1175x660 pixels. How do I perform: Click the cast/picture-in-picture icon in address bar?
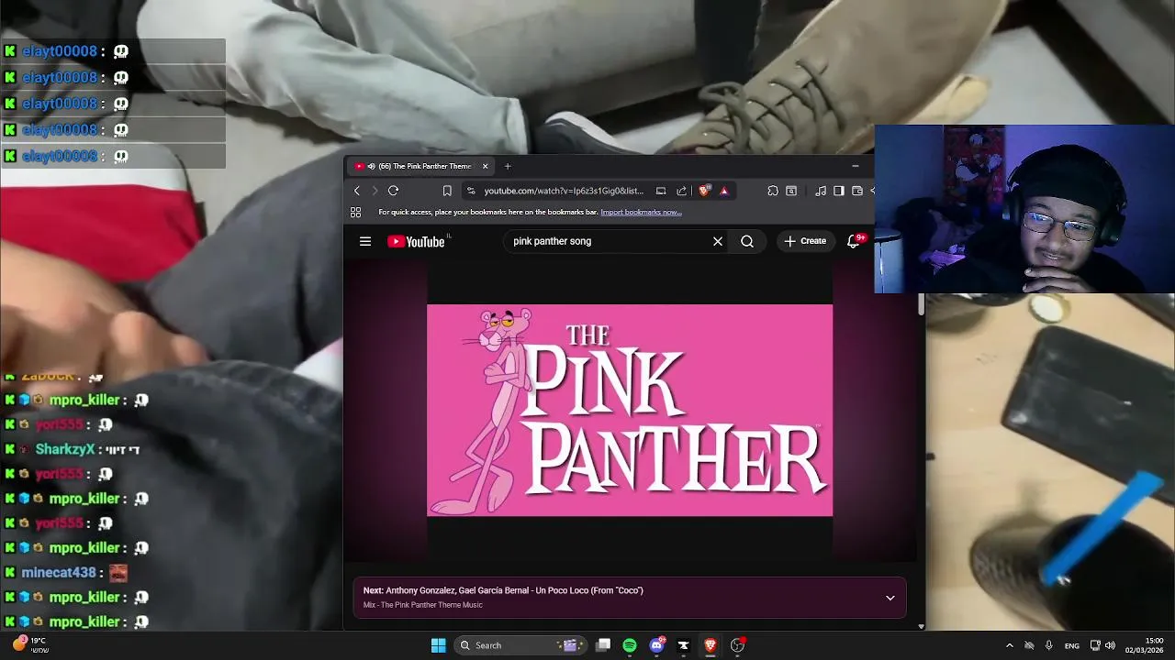pos(661,191)
